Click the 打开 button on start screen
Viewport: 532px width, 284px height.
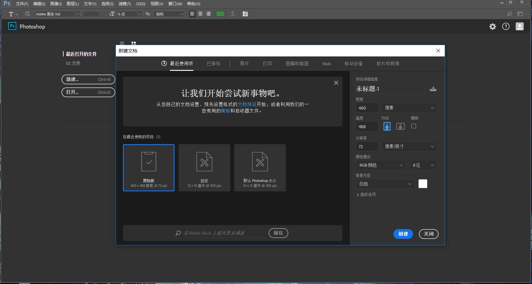click(x=88, y=92)
